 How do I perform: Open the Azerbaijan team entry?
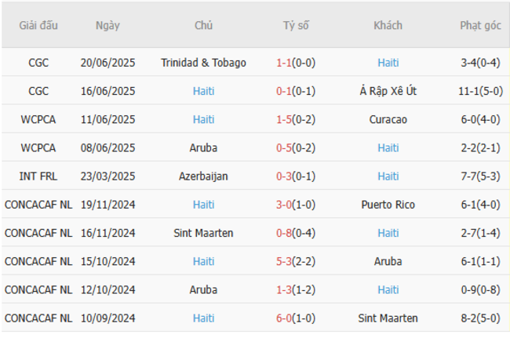click(203, 176)
